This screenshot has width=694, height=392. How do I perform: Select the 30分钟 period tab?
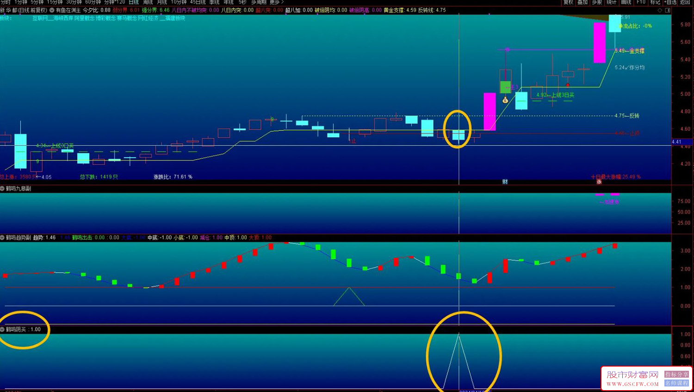click(74, 2)
